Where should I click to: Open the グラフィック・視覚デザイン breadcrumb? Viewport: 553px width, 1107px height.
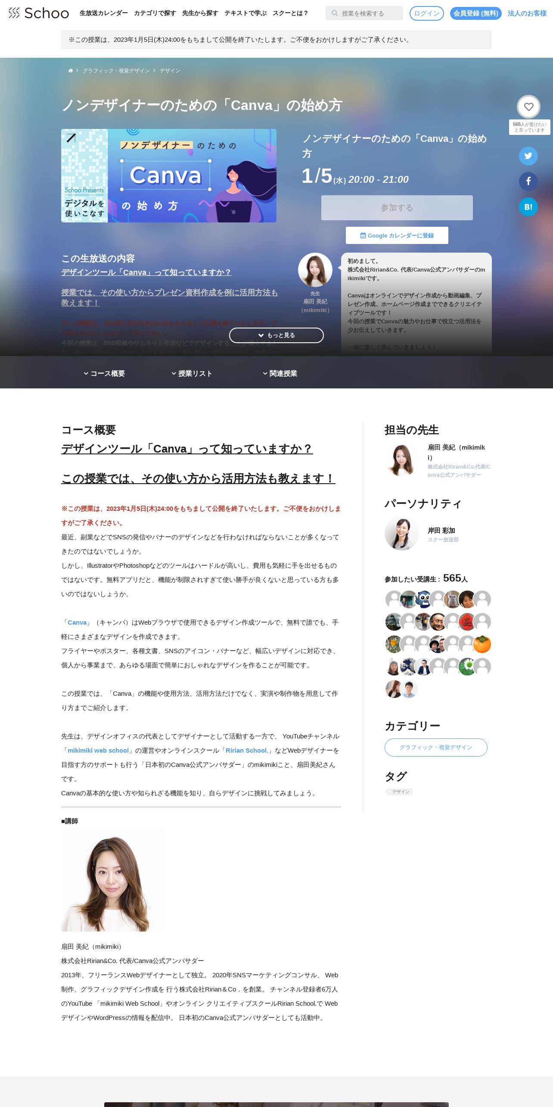[116, 71]
